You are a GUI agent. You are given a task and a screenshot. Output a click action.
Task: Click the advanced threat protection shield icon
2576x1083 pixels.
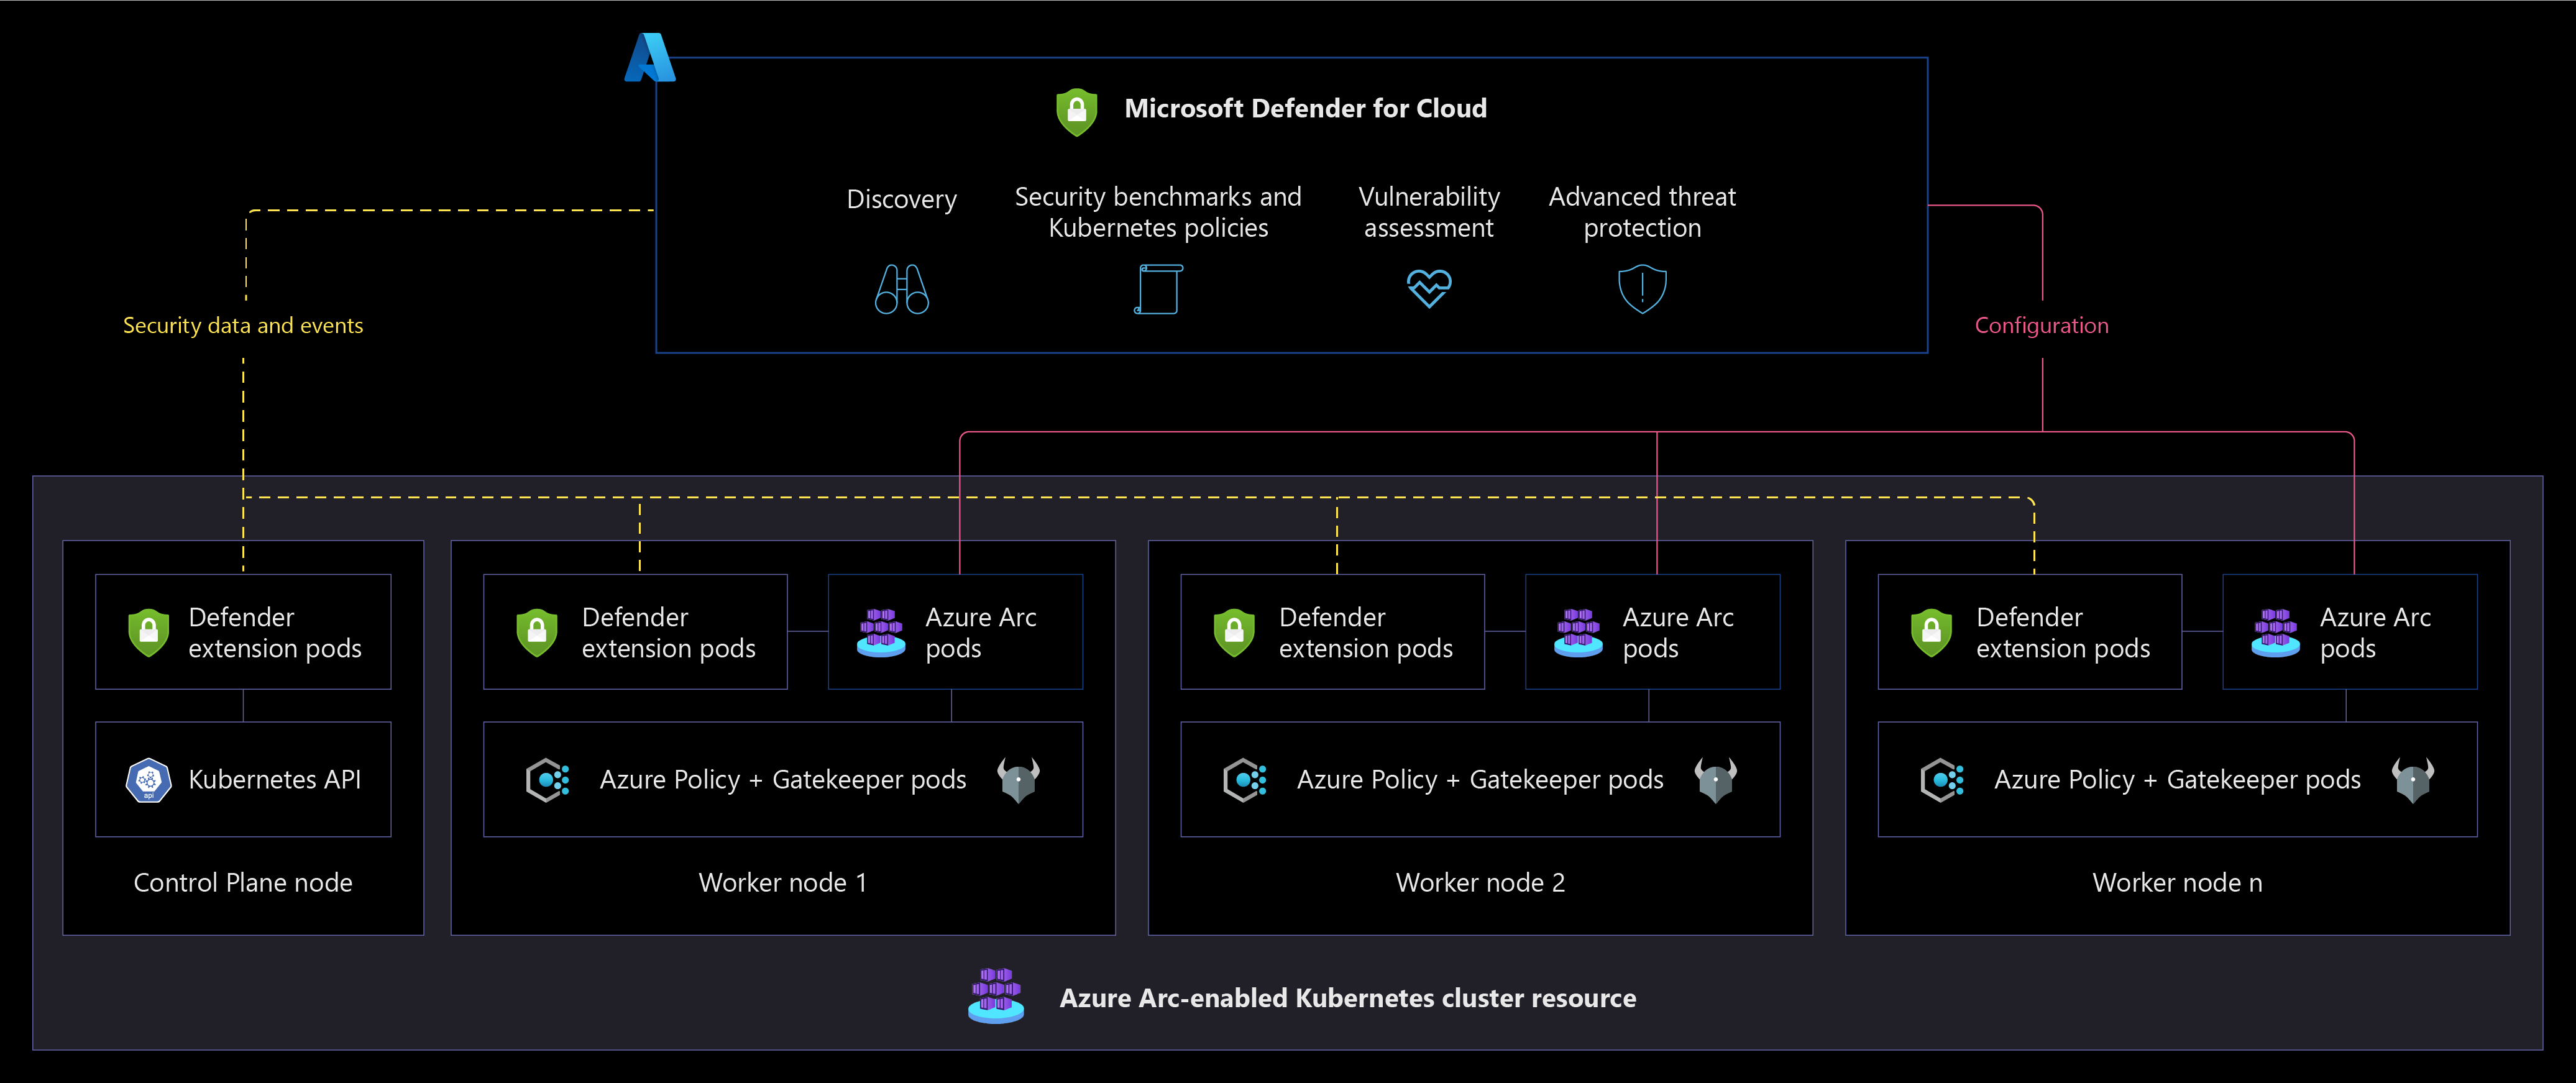point(1642,289)
